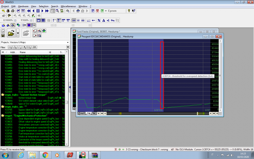Toggle decimal 255 number format

tap(74, 20)
